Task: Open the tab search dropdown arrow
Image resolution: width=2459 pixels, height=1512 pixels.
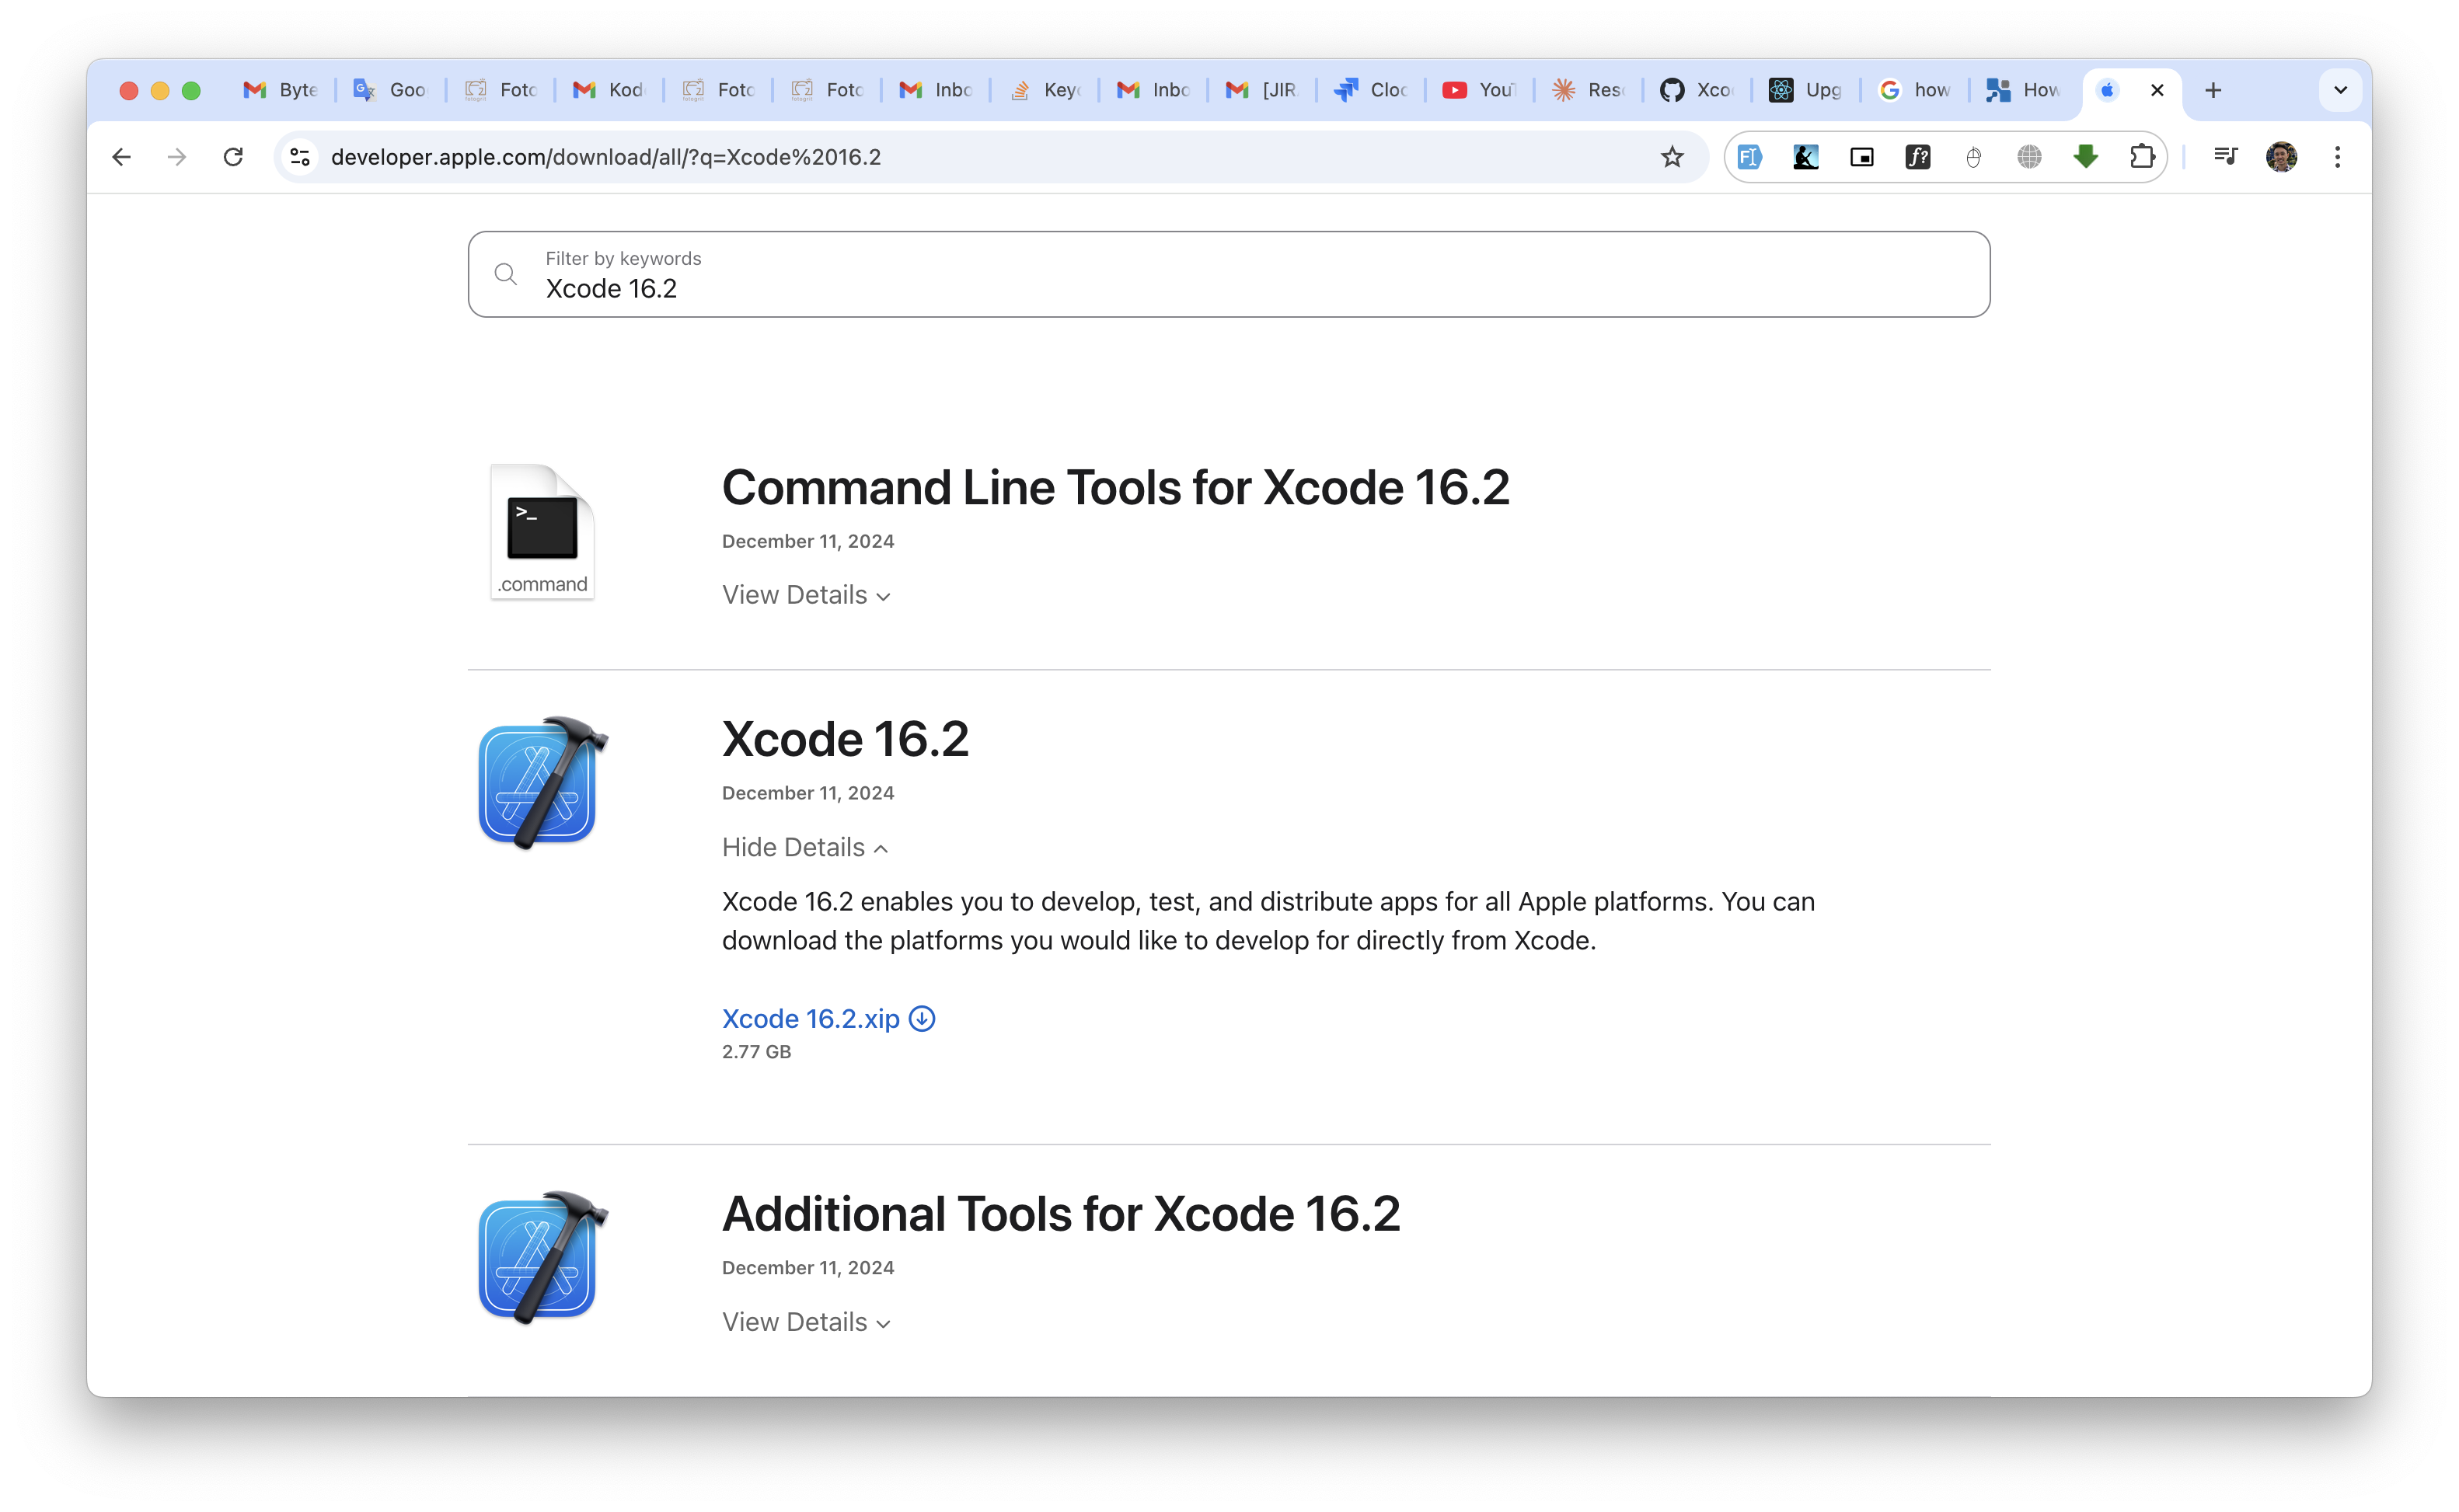Action: (2340, 90)
